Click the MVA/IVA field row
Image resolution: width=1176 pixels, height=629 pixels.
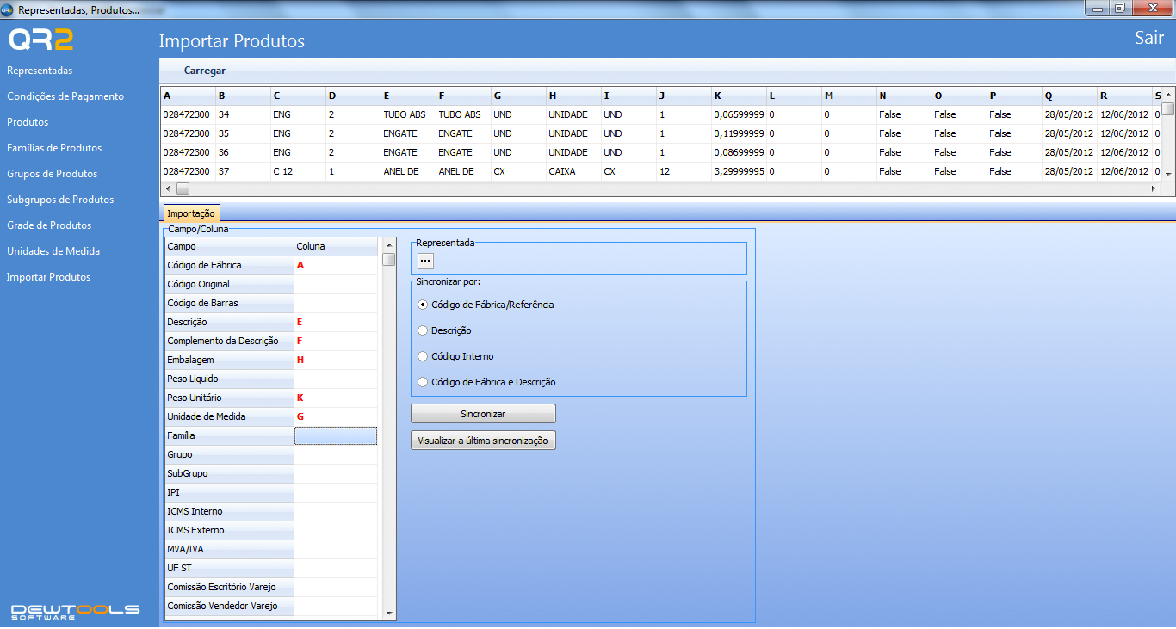[x=229, y=549]
